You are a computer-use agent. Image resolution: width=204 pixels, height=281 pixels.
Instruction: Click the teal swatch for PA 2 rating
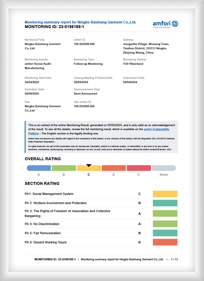(165, 203)
